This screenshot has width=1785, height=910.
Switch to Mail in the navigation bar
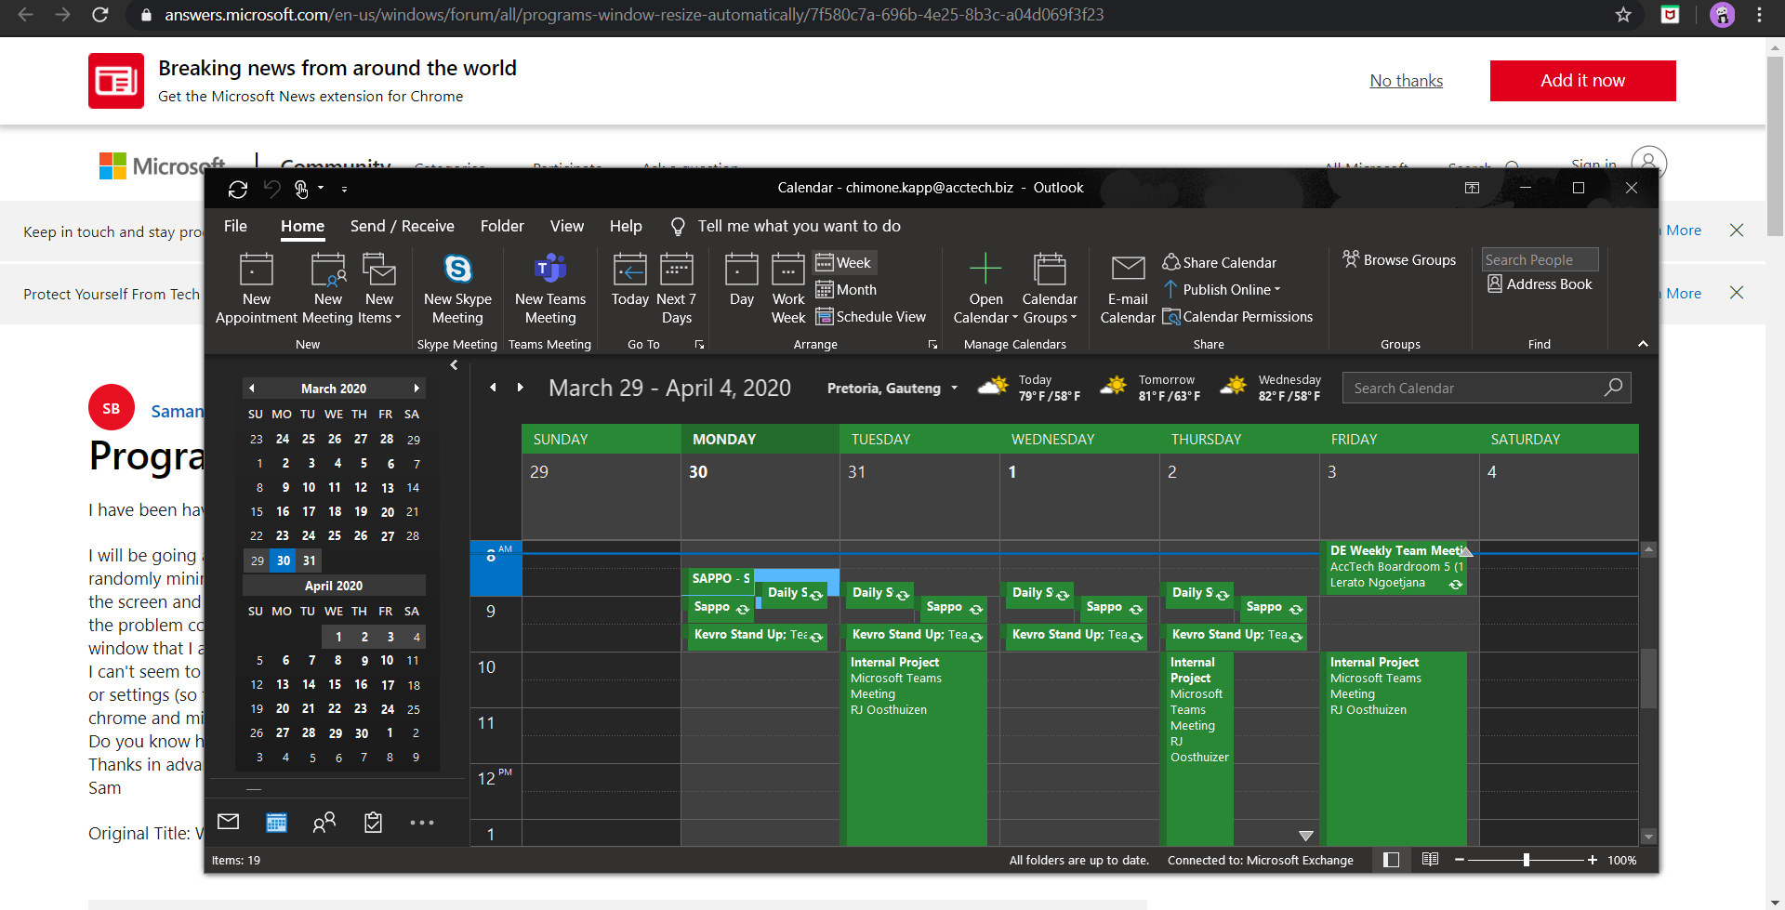point(228,822)
